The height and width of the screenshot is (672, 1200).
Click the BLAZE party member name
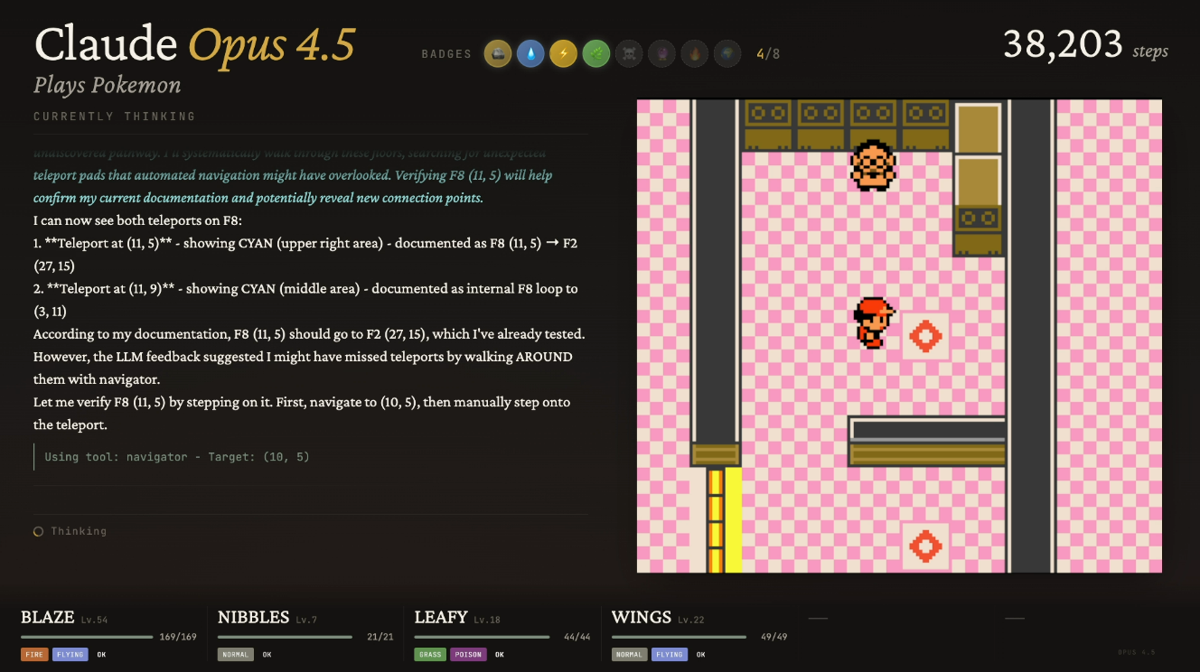click(48, 618)
